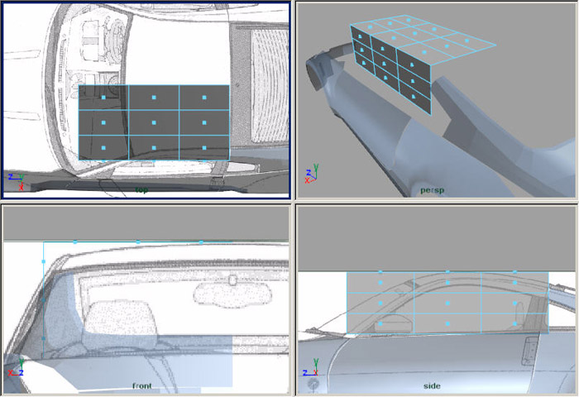Viewport: 579px width, 397px height.
Task: Click the XYZ axis indicator in top view
Action: pyautogui.click(x=16, y=179)
